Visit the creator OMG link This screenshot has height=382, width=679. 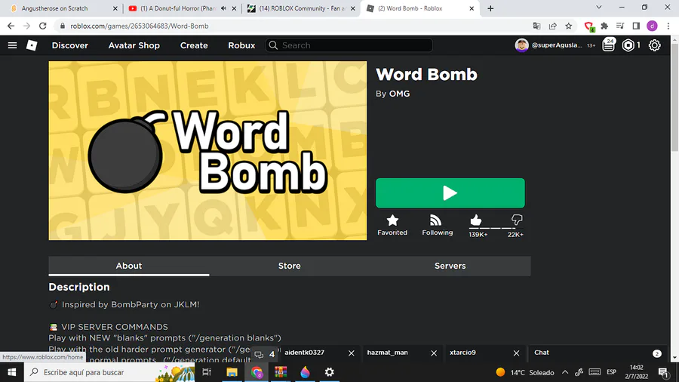tap(399, 94)
